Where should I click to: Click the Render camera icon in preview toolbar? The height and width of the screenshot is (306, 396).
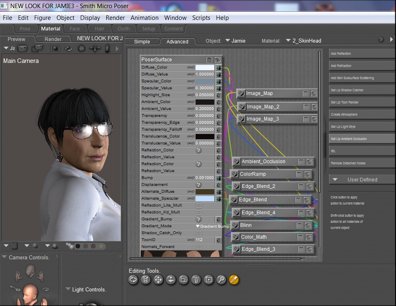coord(22,48)
